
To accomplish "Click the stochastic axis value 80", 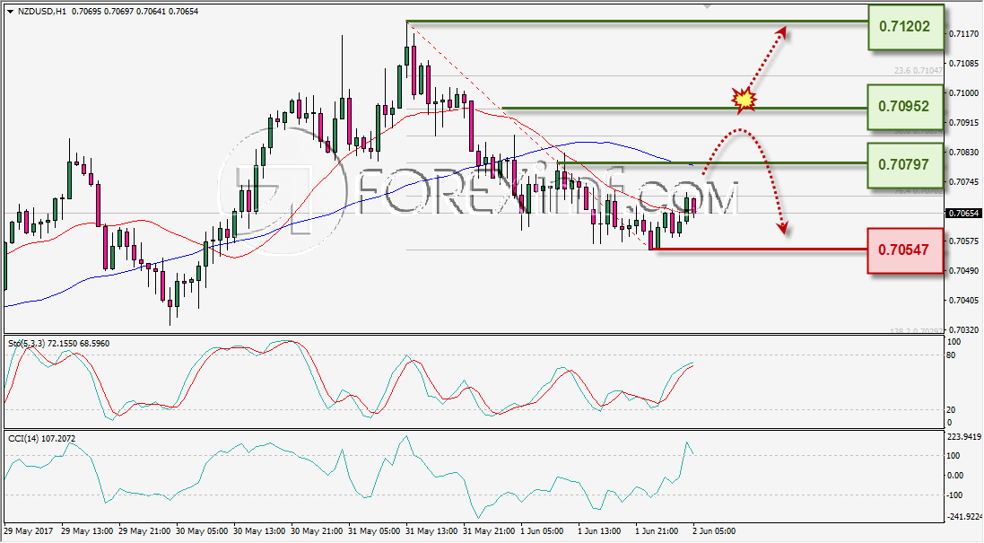I will coord(951,355).
